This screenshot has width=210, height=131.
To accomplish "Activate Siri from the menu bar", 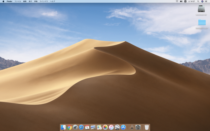I will [x=202, y=1].
